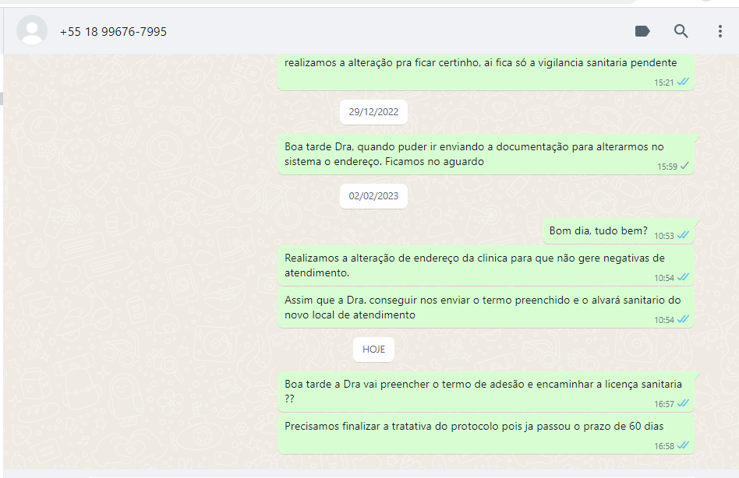Select message about termo de adesão
Screen dimensions: 739x478
486,392
